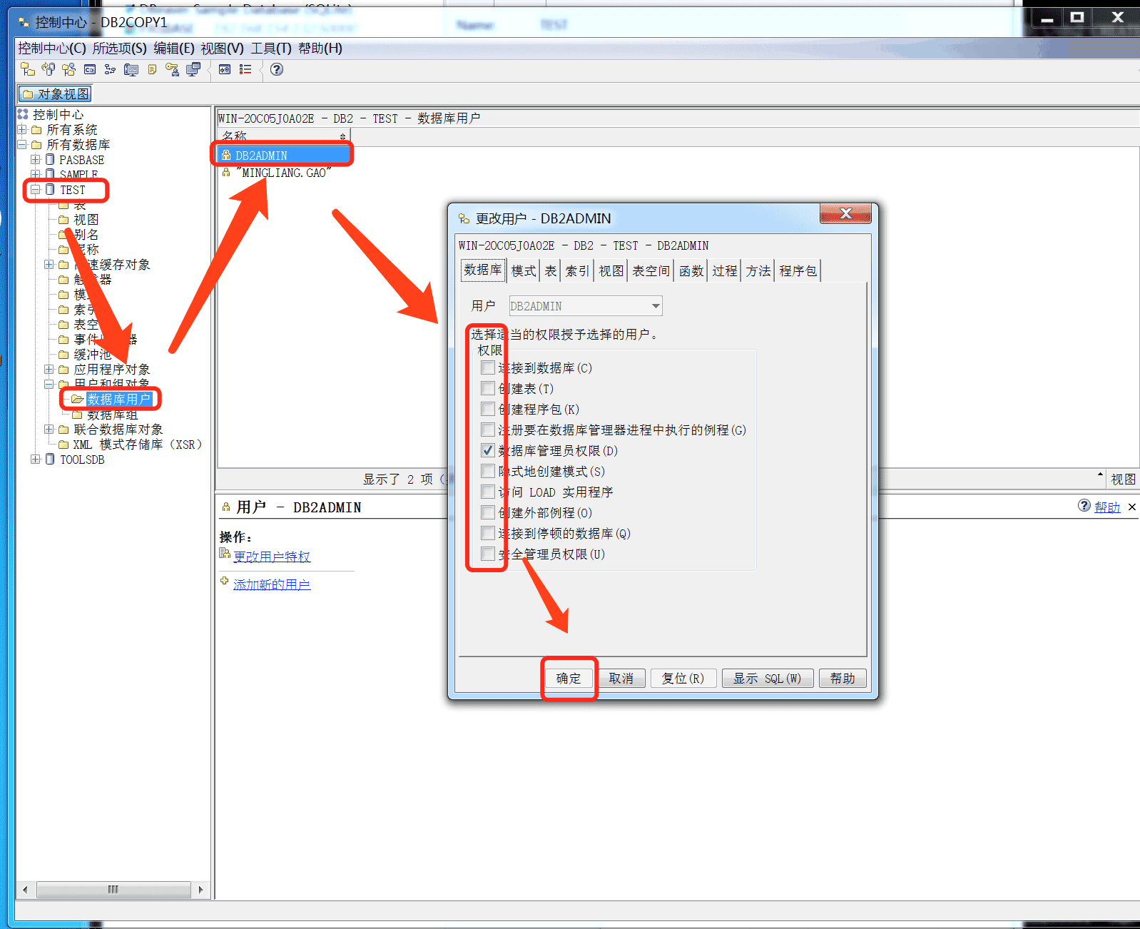Switch to the 表空间 tab
The height and width of the screenshot is (929, 1140).
pyautogui.click(x=651, y=270)
